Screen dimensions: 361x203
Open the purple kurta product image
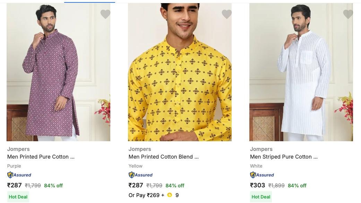point(58,73)
